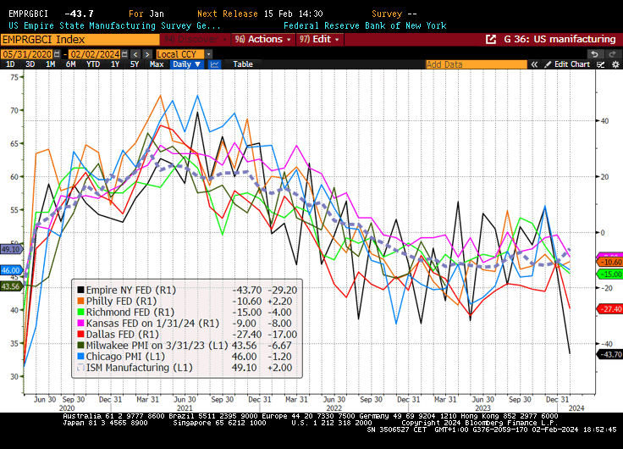Viewport: 623px width, 449px height.
Task: Click the 43.56 left axis value tag
Action: click(11, 286)
